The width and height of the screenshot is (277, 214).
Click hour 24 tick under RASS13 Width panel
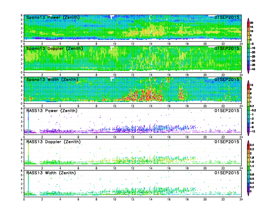tap(241, 199)
